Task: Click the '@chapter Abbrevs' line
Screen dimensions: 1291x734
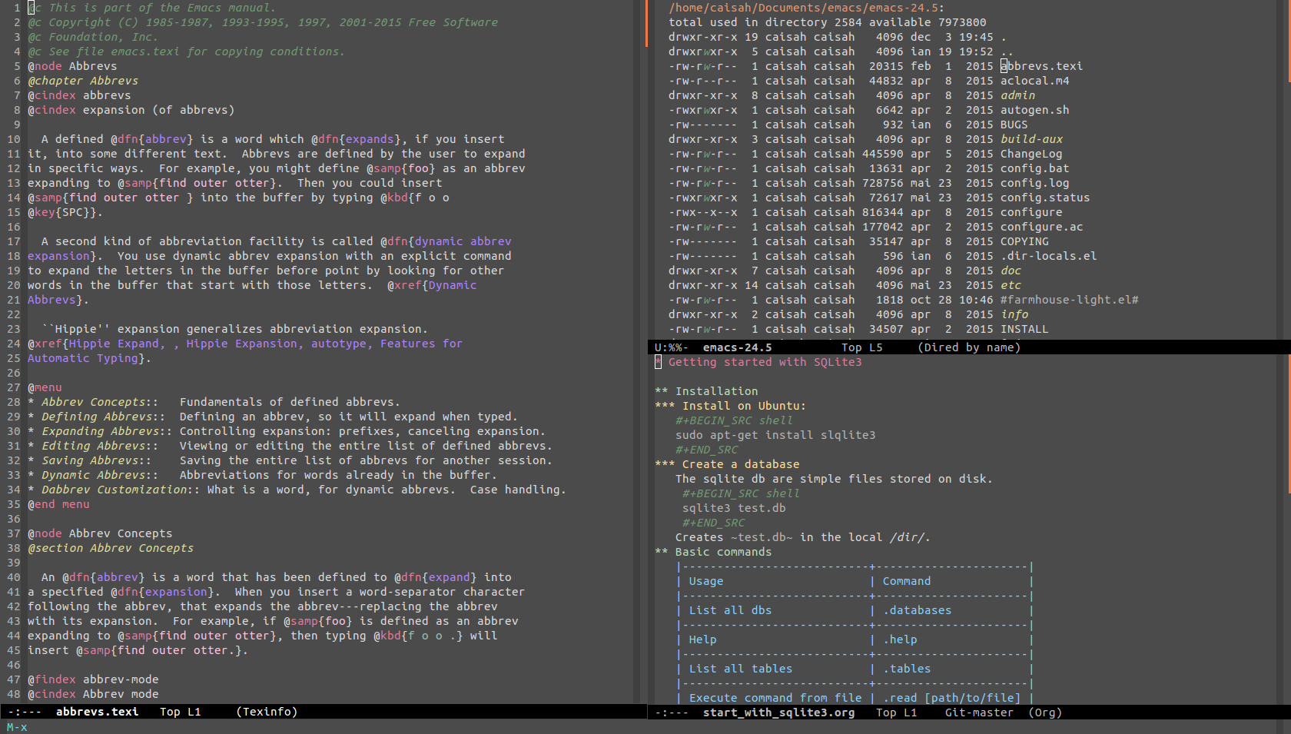Action: [83, 81]
